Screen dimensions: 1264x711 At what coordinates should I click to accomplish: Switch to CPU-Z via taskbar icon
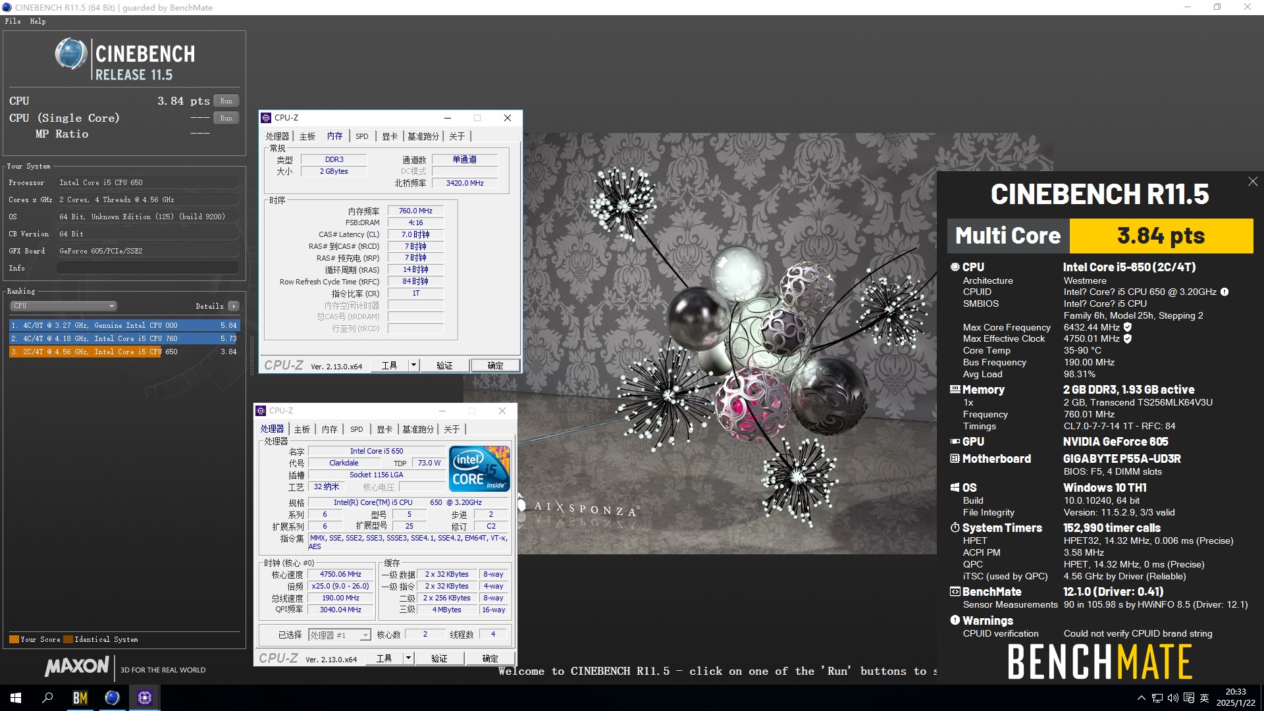point(144,698)
